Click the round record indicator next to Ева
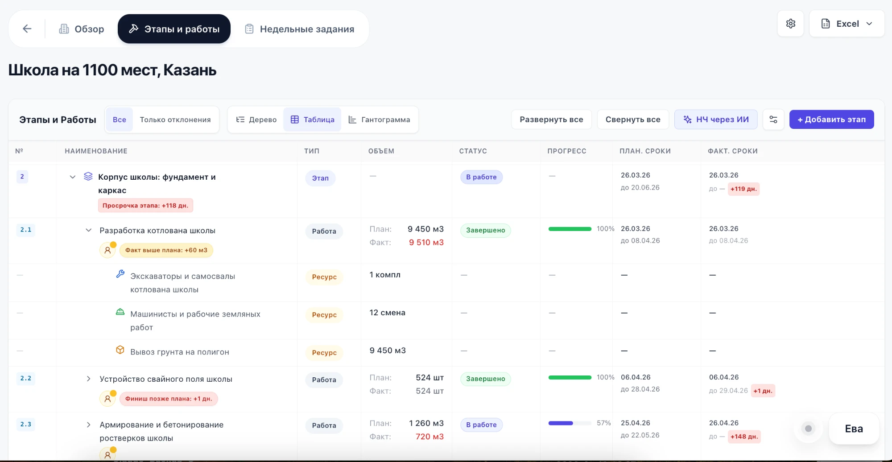This screenshot has height=462, width=892. point(808,429)
